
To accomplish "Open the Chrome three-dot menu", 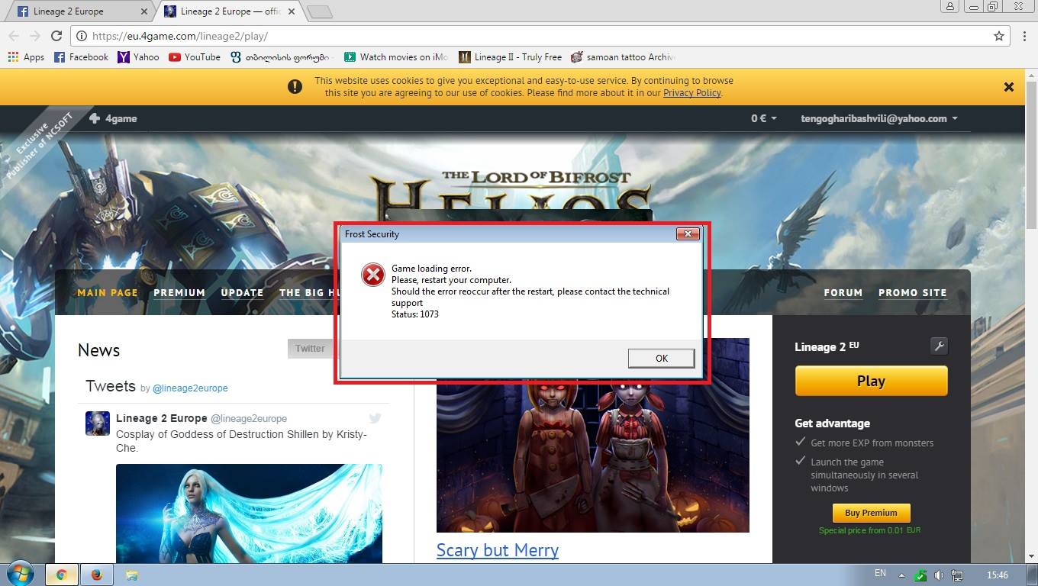I will [1025, 36].
